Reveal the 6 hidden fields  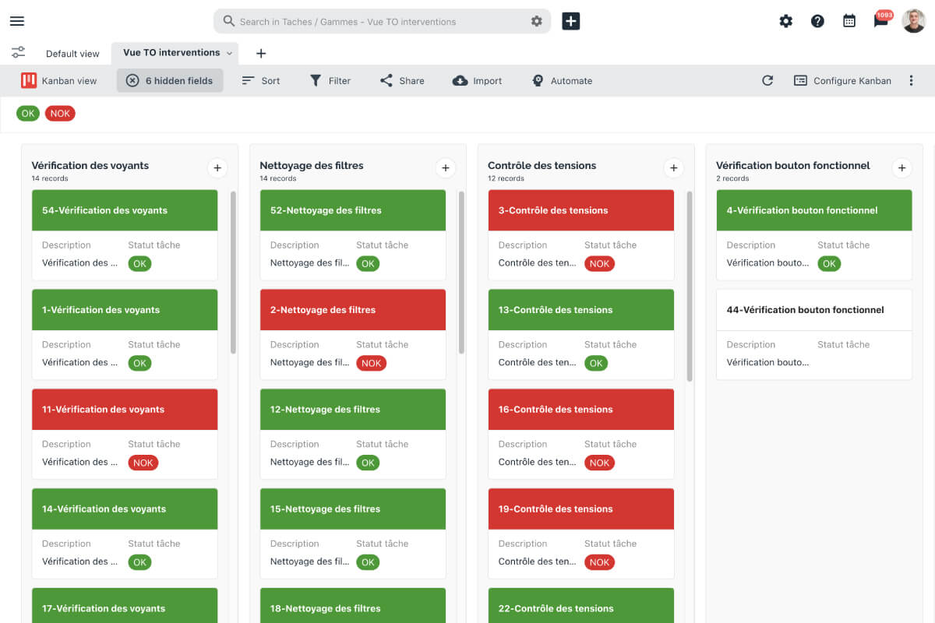(x=170, y=80)
